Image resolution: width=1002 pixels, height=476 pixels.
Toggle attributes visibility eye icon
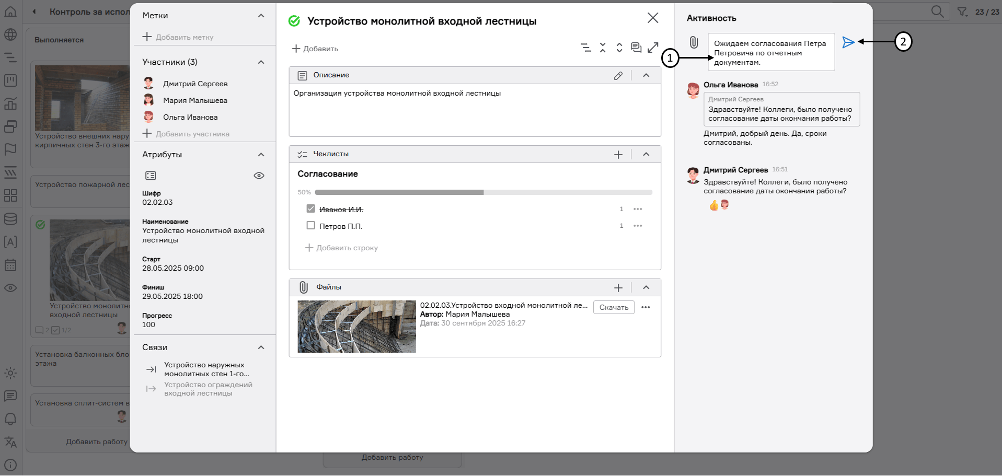point(259,176)
